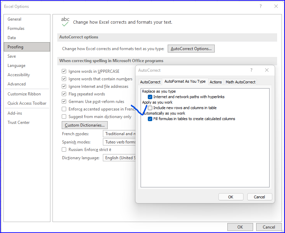Screen dimensions: 285x233
Task: Open the Spanish modes dropdown
Action: (119, 142)
